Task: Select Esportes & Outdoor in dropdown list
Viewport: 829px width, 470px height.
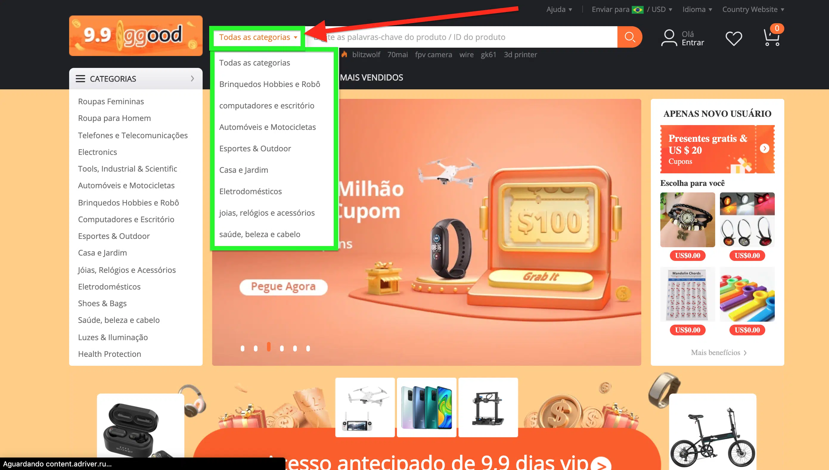Action: pos(255,149)
